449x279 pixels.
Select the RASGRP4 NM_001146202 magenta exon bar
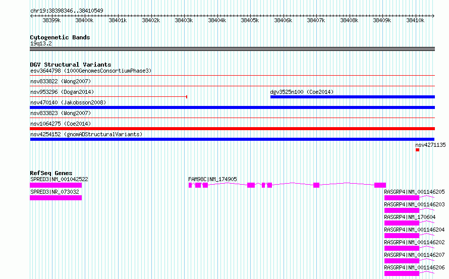[x=402, y=248]
